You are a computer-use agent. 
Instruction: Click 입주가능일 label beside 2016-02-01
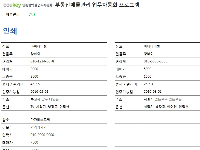(x=11, y=92)
